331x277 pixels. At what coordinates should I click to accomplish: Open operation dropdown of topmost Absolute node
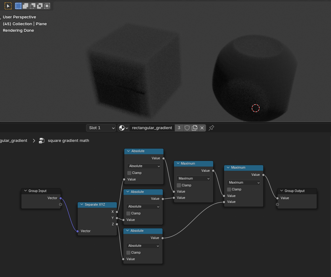point(144,166)
